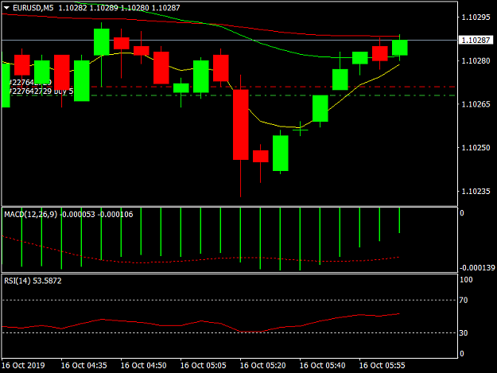Screen dimensions: 497x373
Task: Click the 1.10250 price scale label
Action: pyautogui.click(x=476, y=148)
